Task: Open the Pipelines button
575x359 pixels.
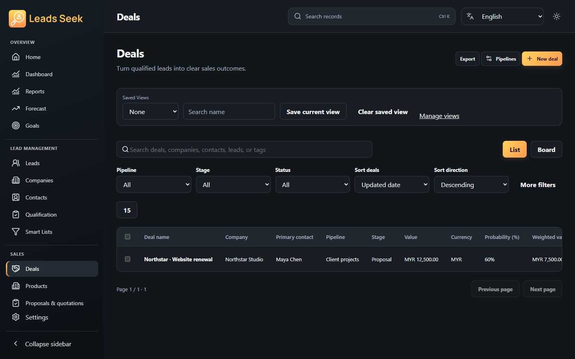Action: click(x=501, y=59)
